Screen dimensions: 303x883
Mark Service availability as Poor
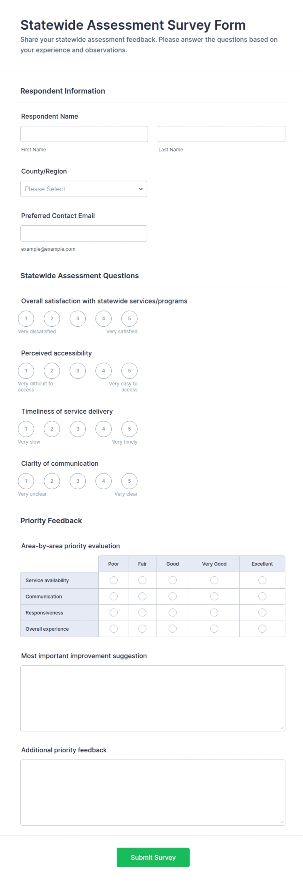113,580
